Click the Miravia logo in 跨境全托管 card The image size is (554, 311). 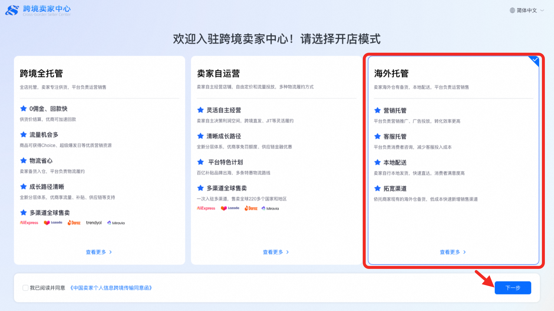(116, 223)
